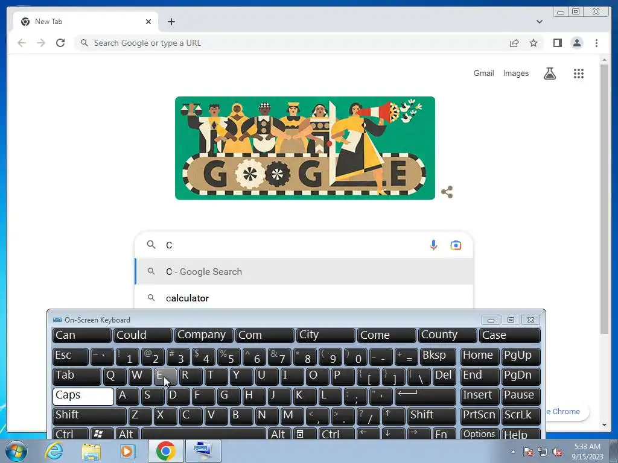Select the New Tab browser tab
Viewport: 618px width, 463px height.
pyautogui.click(x=86, y=22)
